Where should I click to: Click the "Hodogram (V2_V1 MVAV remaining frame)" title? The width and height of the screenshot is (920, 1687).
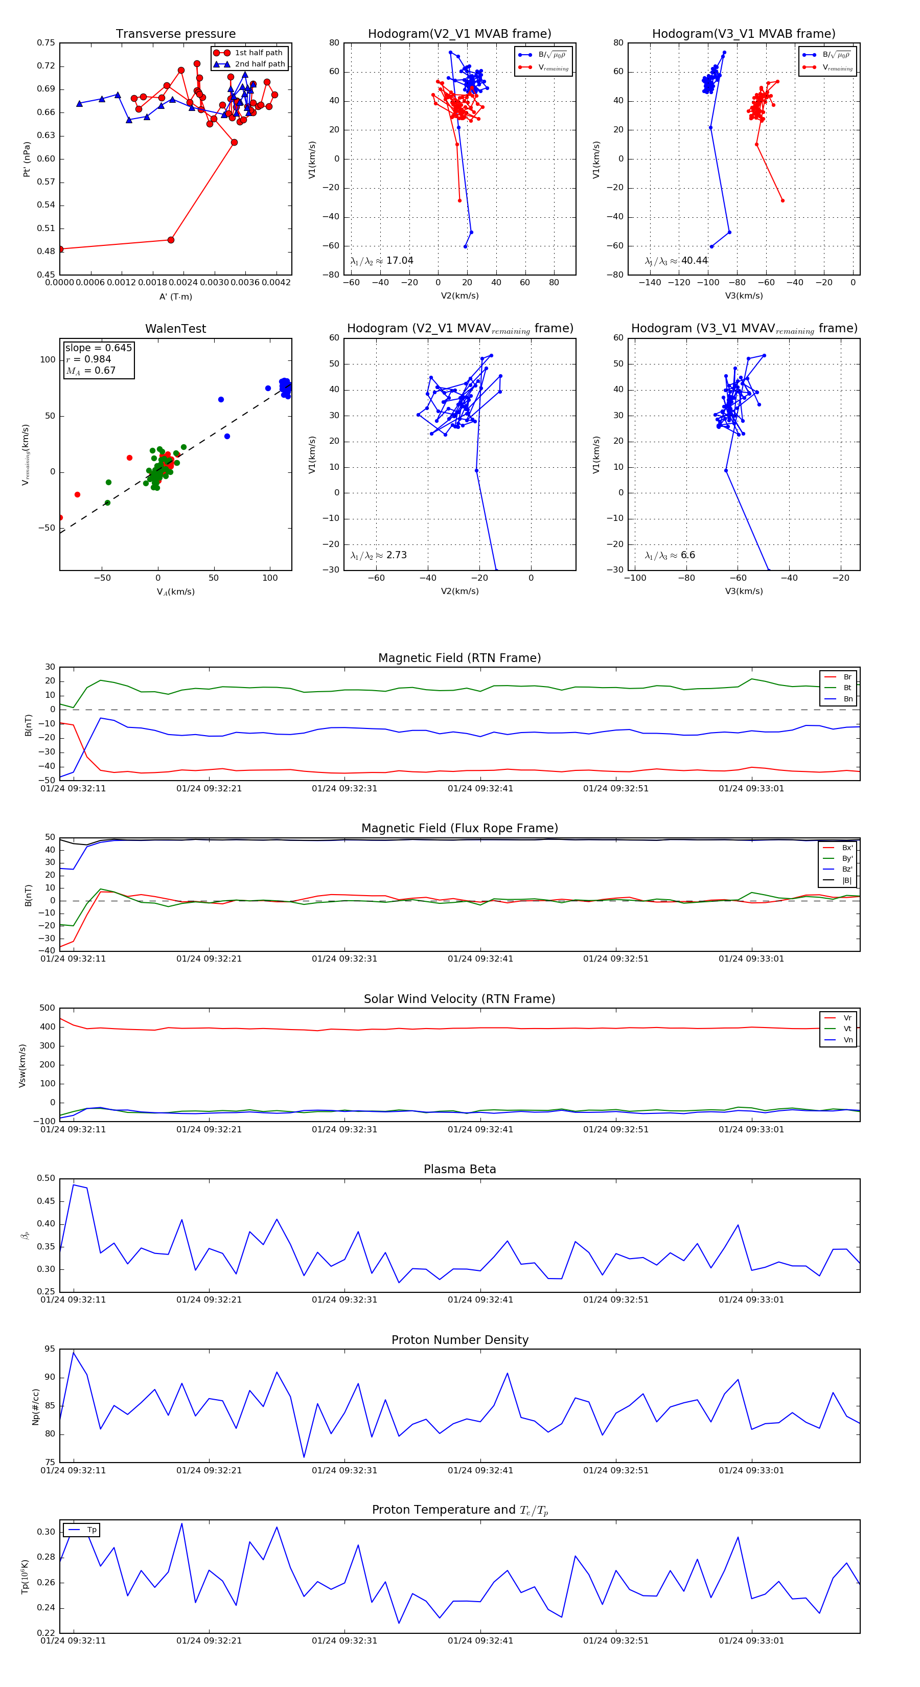459,329
